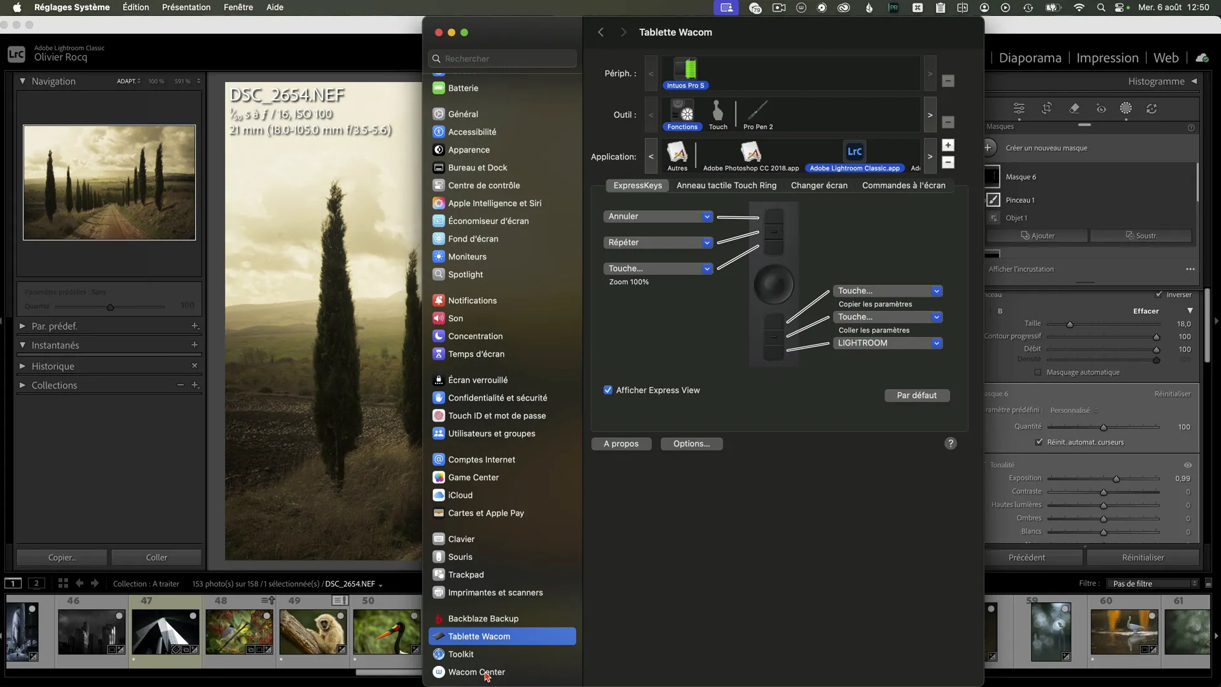Switch to Anneau tactile Touch Ring tab
1221x687 pixels.
(726, 185)
